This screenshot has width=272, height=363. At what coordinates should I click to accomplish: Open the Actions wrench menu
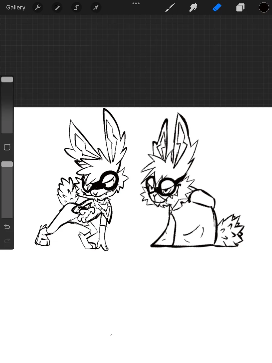[37, 8]
